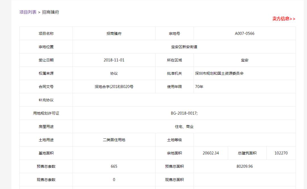This screenshot has width=307, height=189.
Task: Select the 受让日期 label cell
Action: pos(46,60)
